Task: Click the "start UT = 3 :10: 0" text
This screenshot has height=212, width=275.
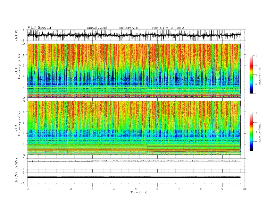Action: point(168,28)
